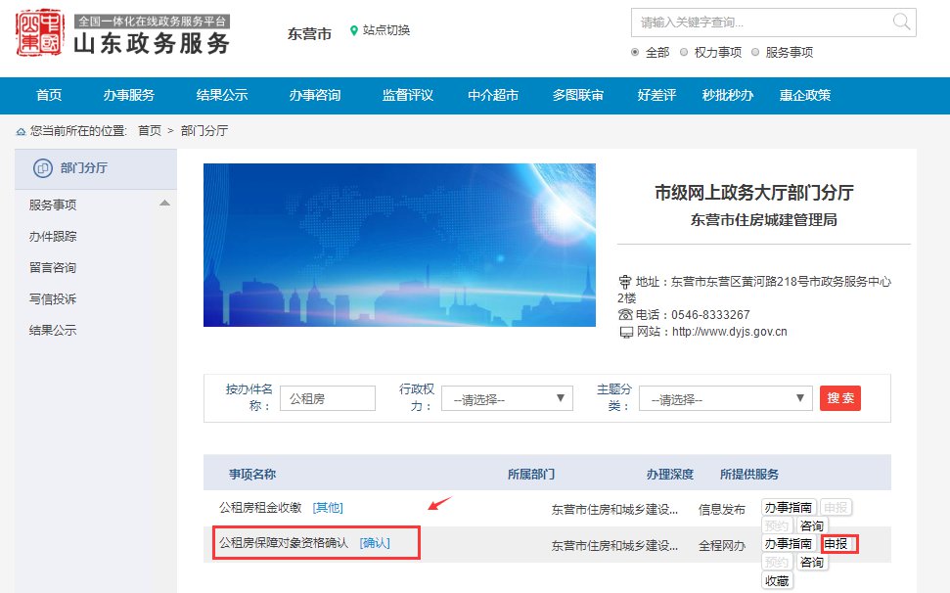The image size is (950, 593).
Task: Click the website link http://www.dyjs.gov.cn
Action: [x=730, y=332]
